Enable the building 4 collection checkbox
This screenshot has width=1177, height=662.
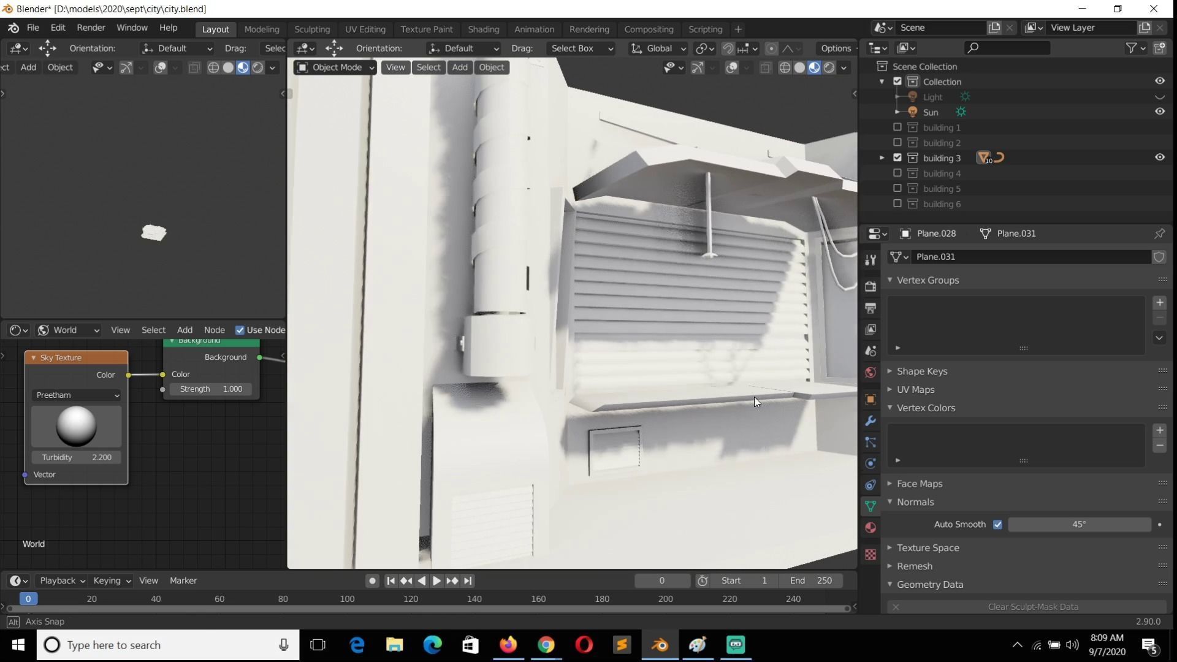pyautogui.click(x=897, y=173)
